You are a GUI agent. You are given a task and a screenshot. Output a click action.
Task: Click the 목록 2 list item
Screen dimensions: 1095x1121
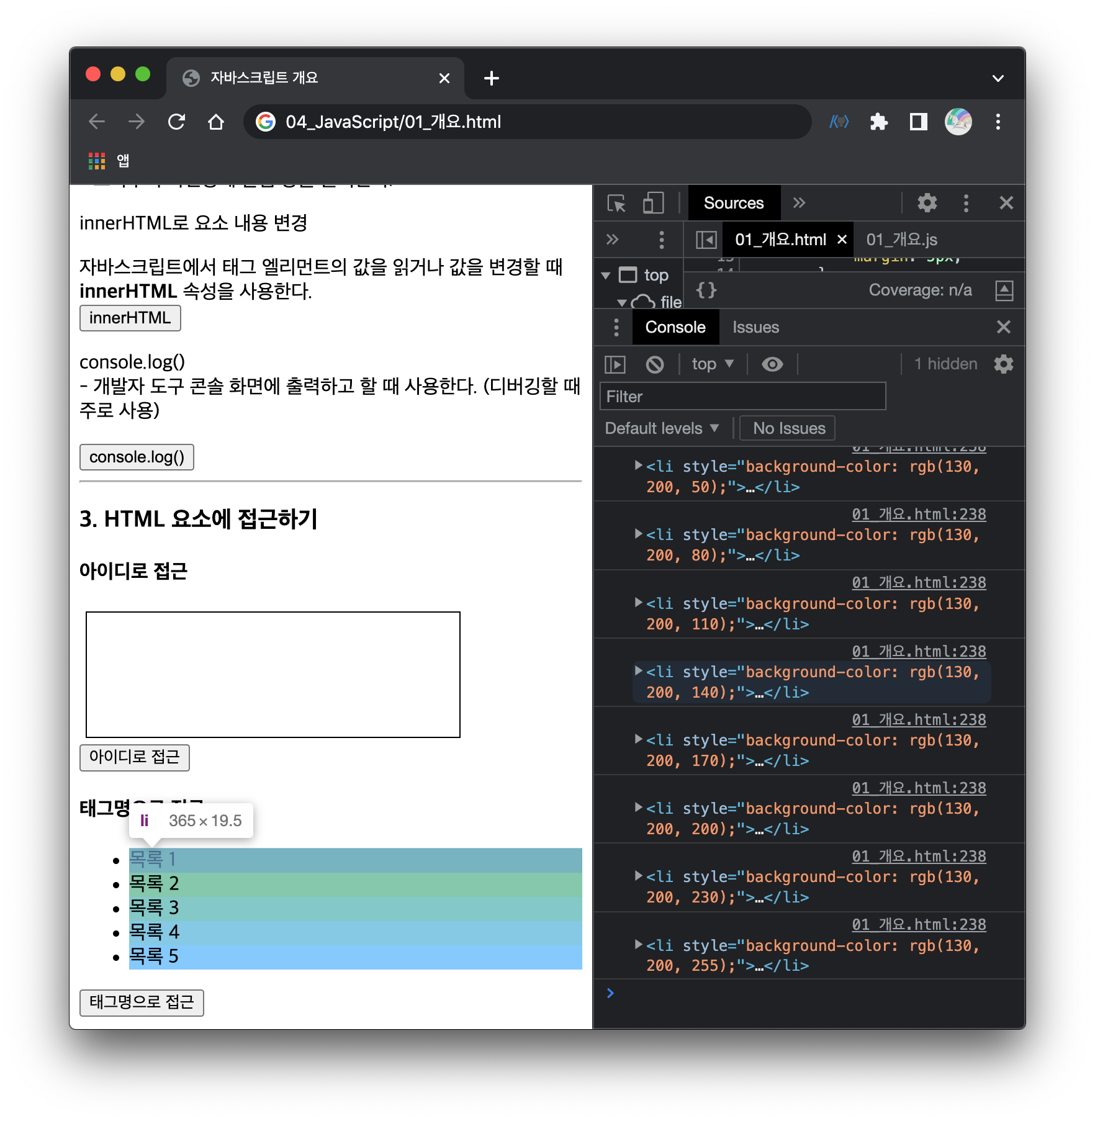pyautogui.click(x=355, y=884)
